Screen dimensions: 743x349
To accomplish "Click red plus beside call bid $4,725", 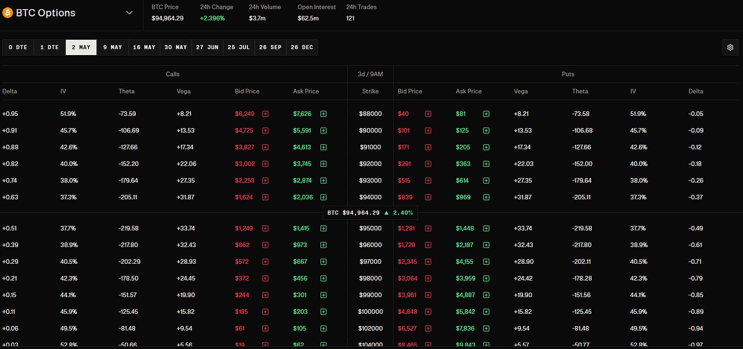I will pos(265,131).
